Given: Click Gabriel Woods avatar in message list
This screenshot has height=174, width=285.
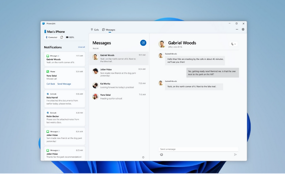Looking at the screenshot, I should (96, 57).
